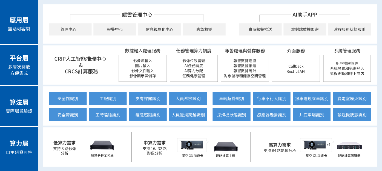Click the 智慧分析工控機 device image
Screen dimensions: 382x171
102,145
